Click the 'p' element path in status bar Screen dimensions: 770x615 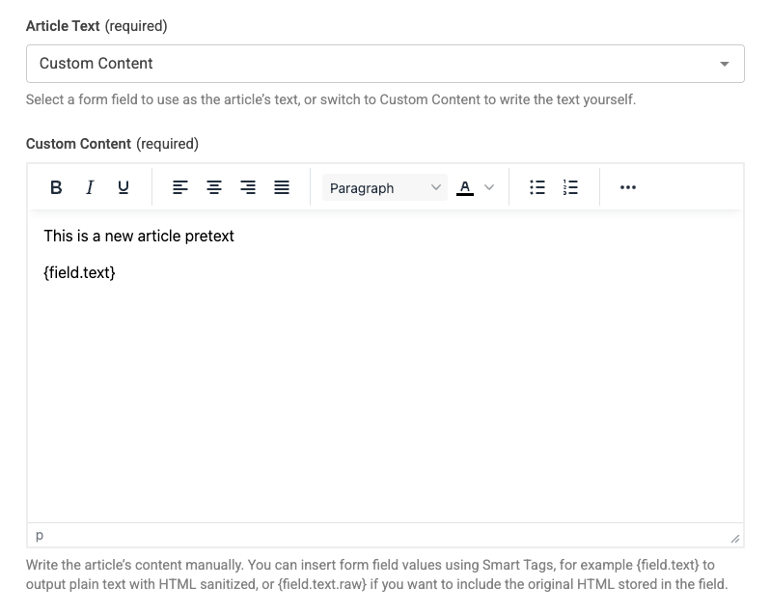(40, 536)
